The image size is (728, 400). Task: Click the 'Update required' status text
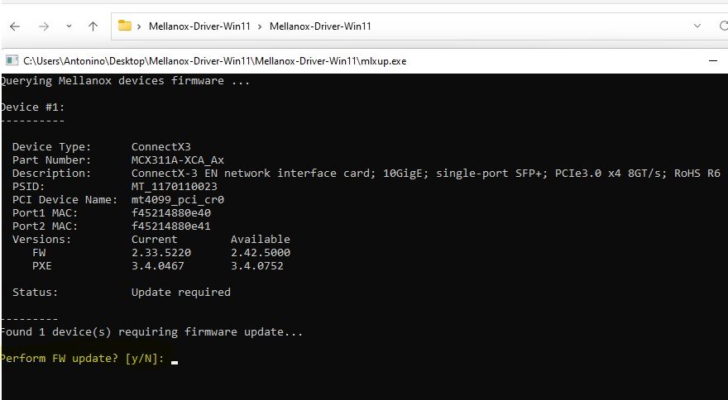tap(180, 293)
